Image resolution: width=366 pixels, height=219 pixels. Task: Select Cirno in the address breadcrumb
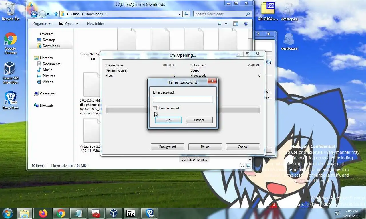pyautogui.click(x=75, y=14)
